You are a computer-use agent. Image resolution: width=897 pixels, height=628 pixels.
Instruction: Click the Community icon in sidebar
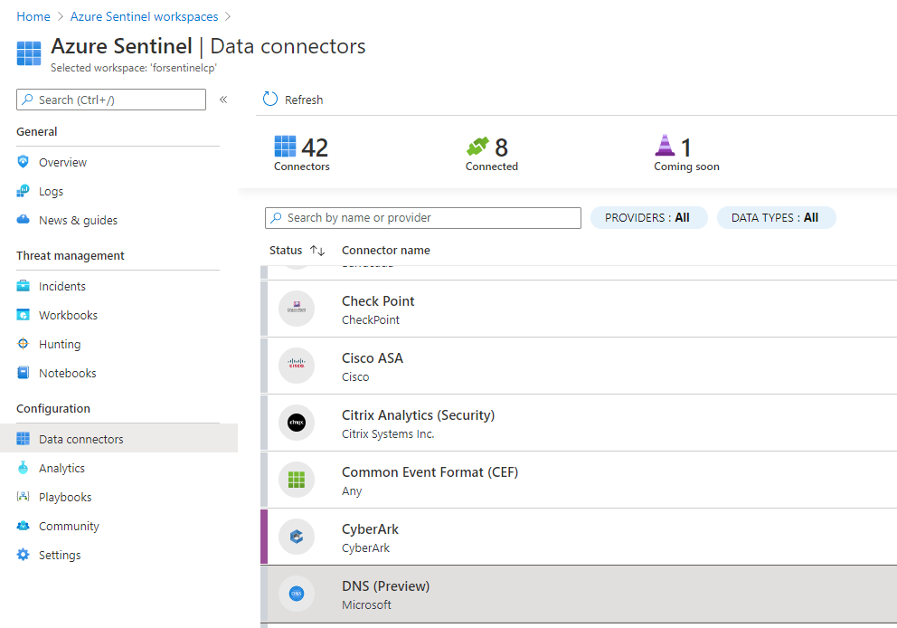point(23,526)
